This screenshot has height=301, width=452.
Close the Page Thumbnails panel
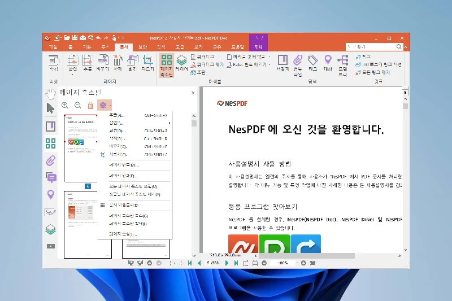[x=193, y=93]
